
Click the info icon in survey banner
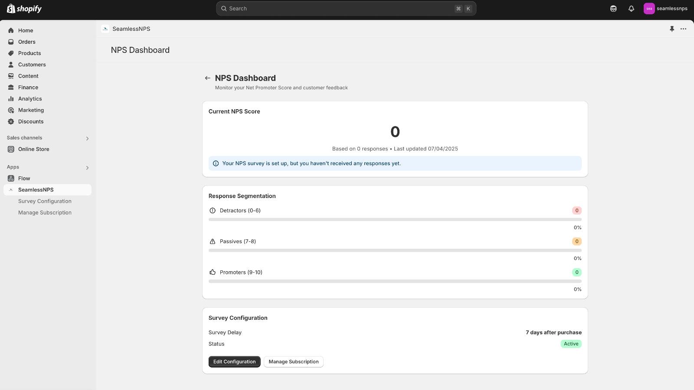[216, 163]
